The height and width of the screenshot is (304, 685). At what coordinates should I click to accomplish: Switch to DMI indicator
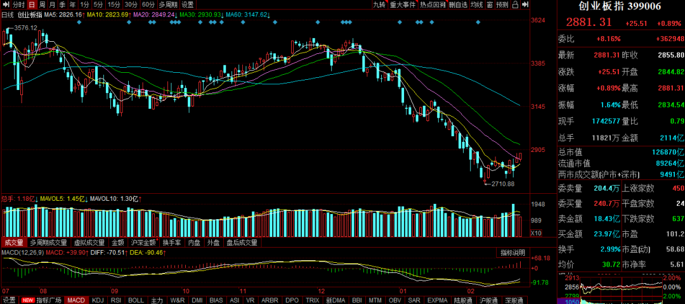[197, 300]
